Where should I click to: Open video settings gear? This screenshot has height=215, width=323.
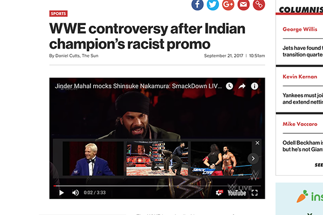coord(219,192)
